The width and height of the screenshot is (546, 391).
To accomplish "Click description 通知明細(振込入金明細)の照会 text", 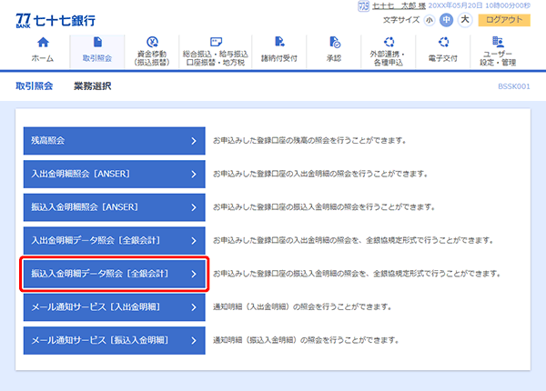I will (x=306, y=340).
